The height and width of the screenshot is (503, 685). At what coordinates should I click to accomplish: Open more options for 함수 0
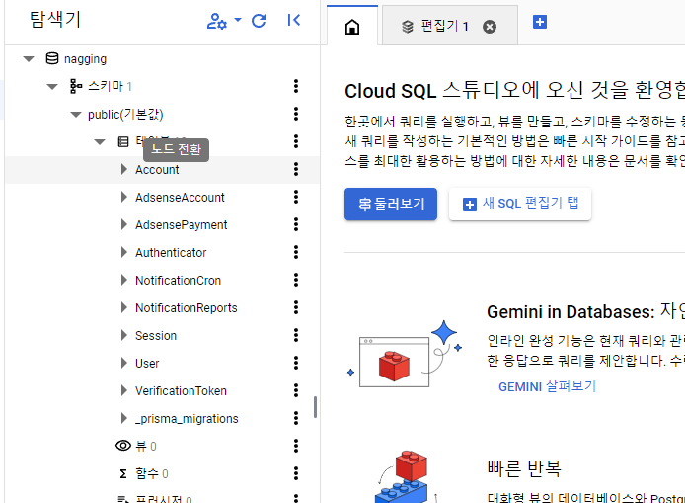click(296, 473)
